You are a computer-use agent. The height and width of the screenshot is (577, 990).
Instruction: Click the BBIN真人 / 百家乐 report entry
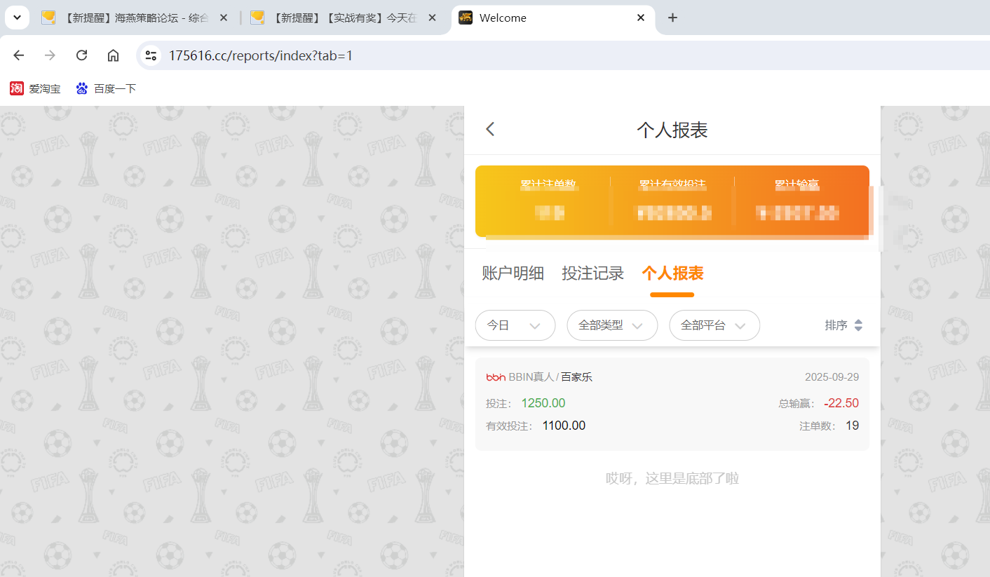[672, 400]
